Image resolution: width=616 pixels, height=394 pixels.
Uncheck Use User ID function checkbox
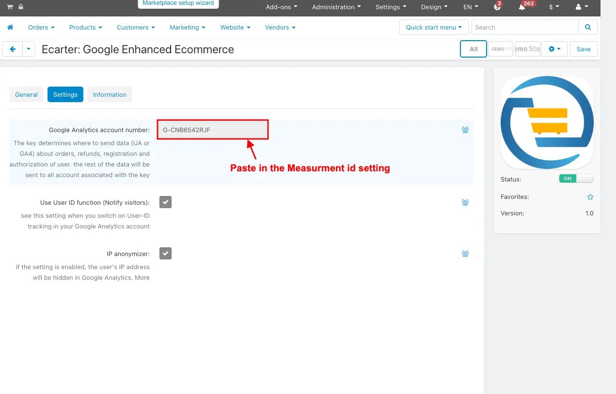coord(166,202)
